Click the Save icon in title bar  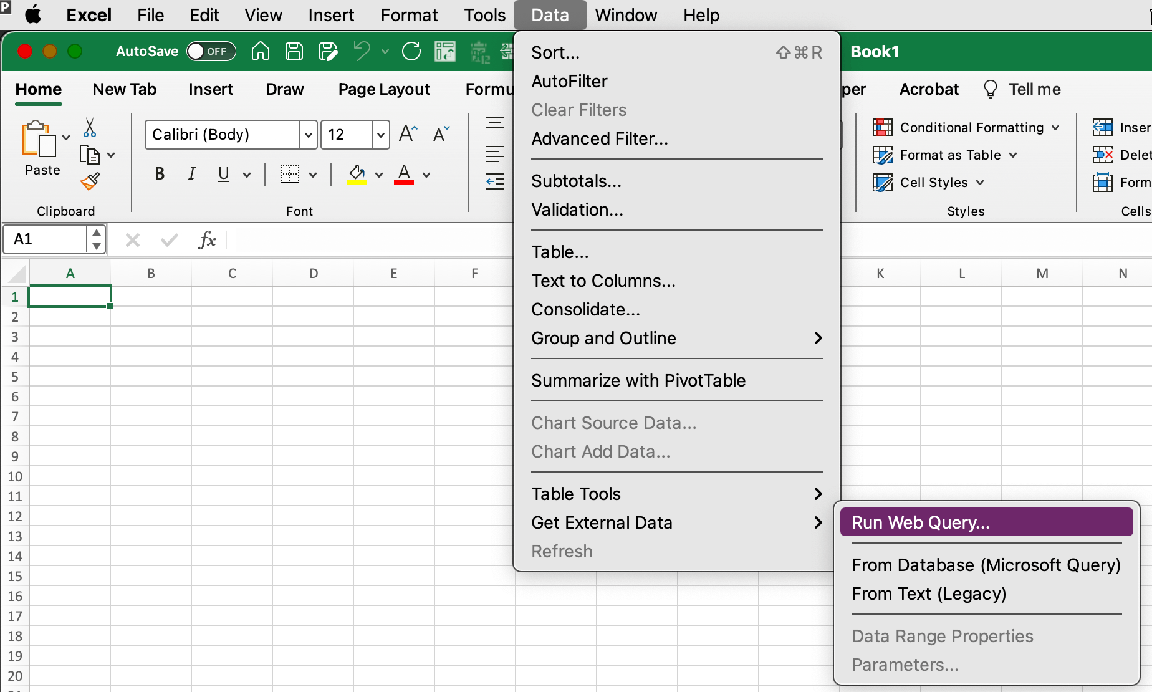click(294, 51)
